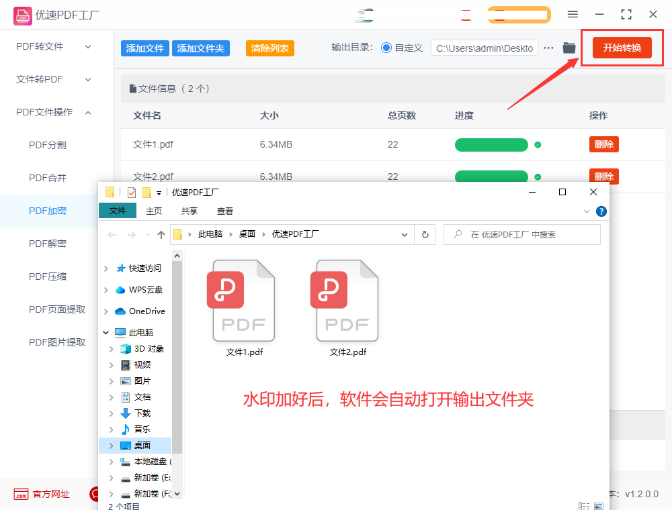Open 主页 tab in Explorer ribbon

[x=154, y=211]
